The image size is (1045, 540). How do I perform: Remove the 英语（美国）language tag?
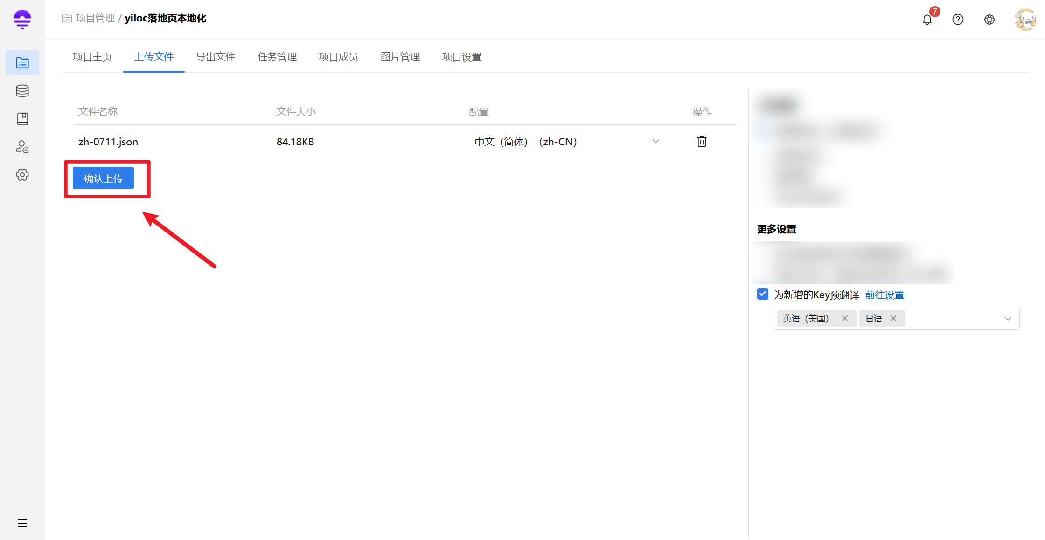click(844, 318)
